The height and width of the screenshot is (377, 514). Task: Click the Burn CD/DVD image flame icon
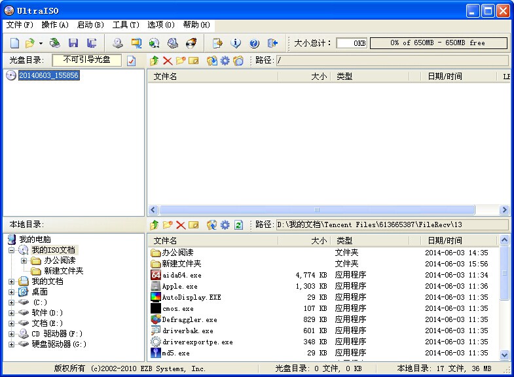point(191,43)
